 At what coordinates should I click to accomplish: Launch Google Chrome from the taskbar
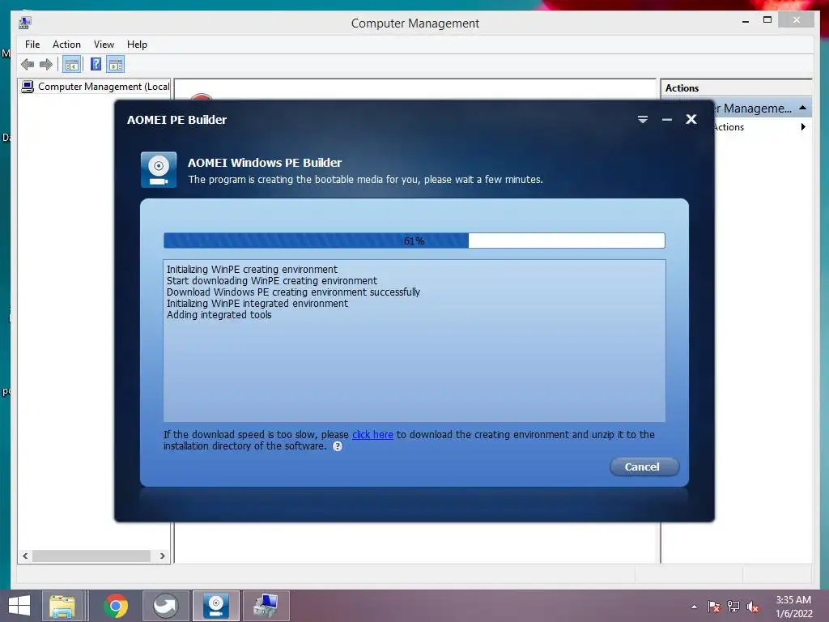point(116,606)
